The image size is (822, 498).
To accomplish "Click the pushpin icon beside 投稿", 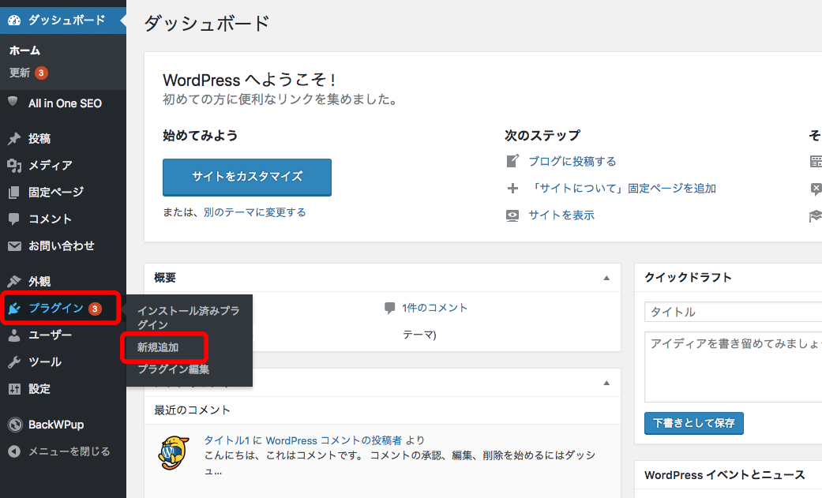I will (x=13, y=139).
